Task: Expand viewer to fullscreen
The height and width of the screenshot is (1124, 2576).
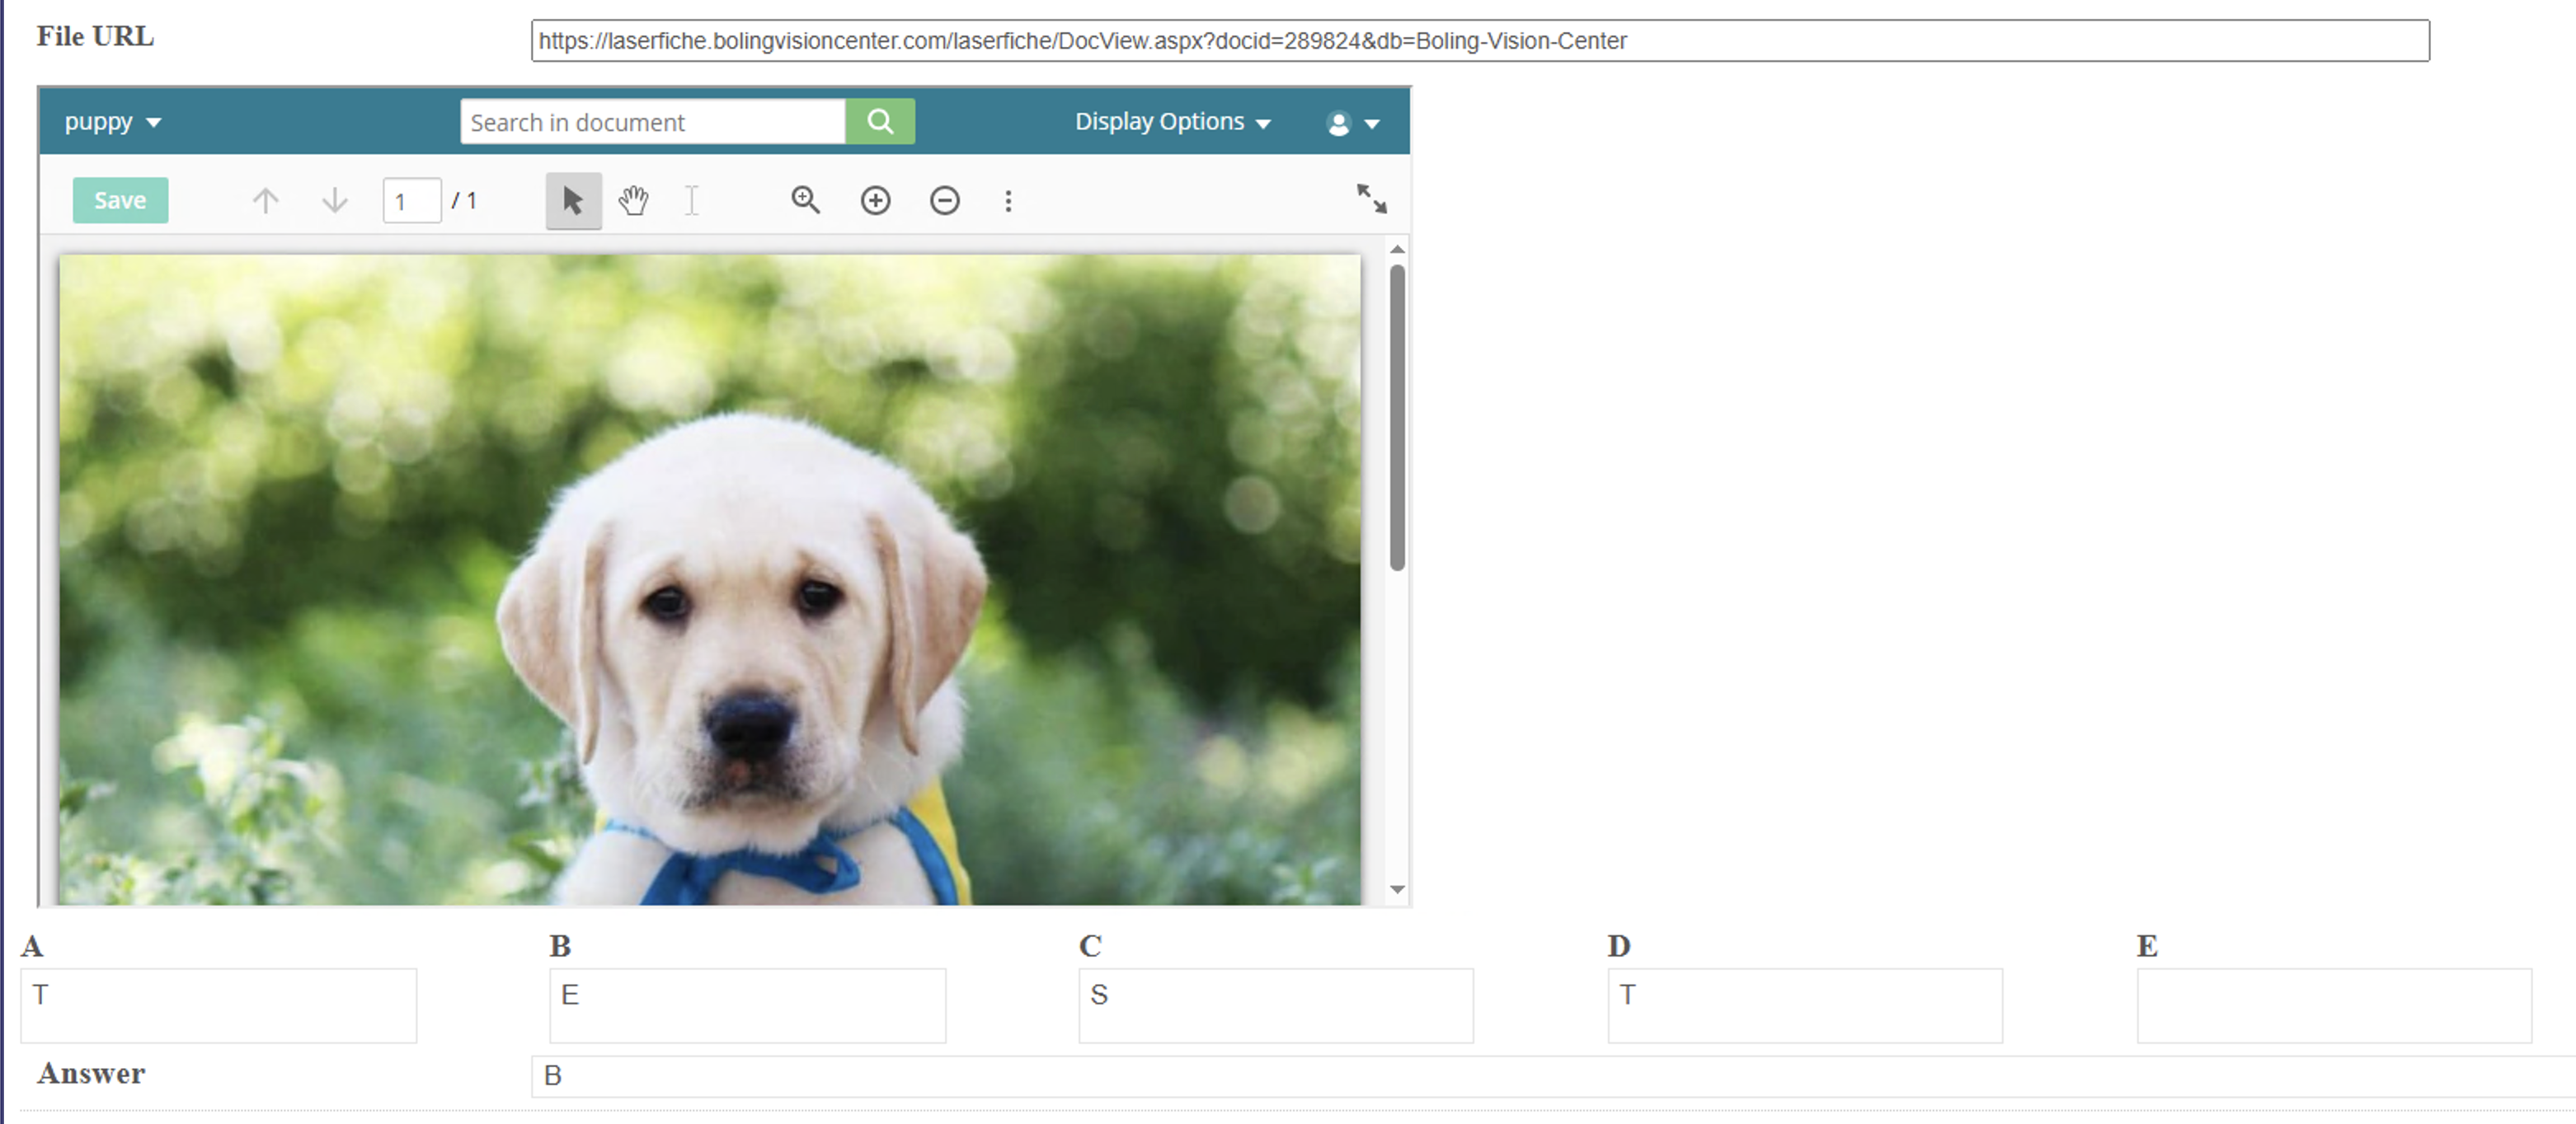Action: click(1371, 198)
